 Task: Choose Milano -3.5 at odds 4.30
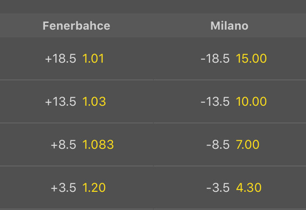(229, 188)
